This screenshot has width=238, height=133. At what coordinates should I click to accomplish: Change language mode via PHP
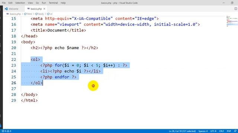(229, 131)
